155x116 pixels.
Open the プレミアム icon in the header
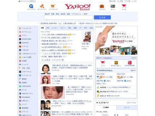(31, 7)
